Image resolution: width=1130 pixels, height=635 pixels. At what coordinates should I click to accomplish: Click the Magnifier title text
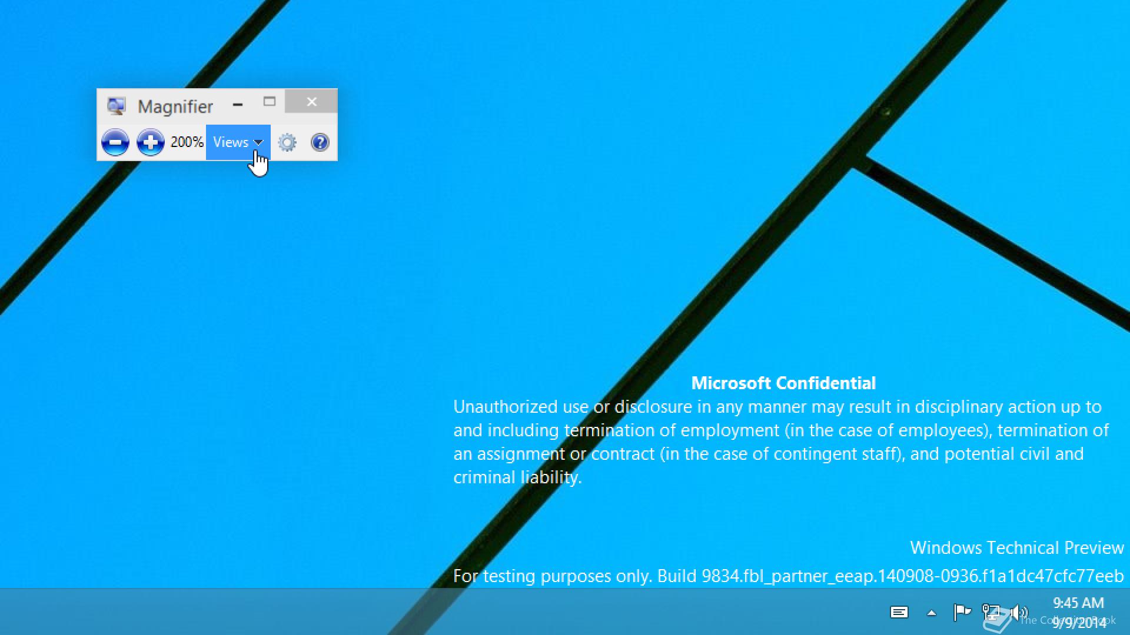[x=175, y=106]
